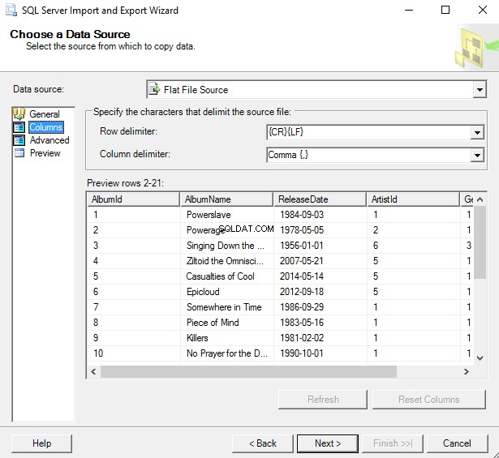Click the Column delimiter label
This screenshot has height=458, width=499.
[135, 154]
